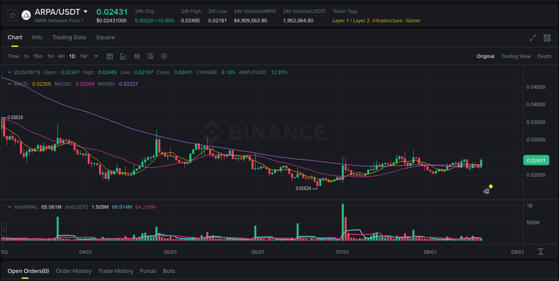
Task: Expand the chart to fullscreen
Action: click(532, 38)
